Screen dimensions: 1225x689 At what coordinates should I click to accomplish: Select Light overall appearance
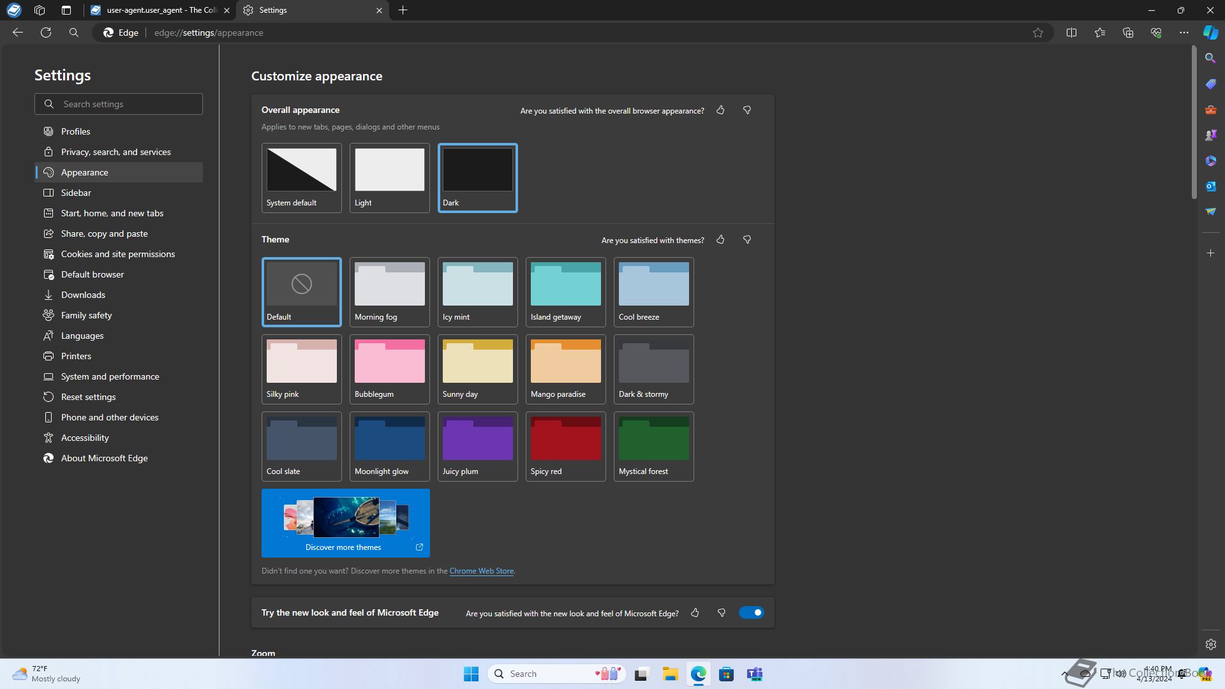390,178
